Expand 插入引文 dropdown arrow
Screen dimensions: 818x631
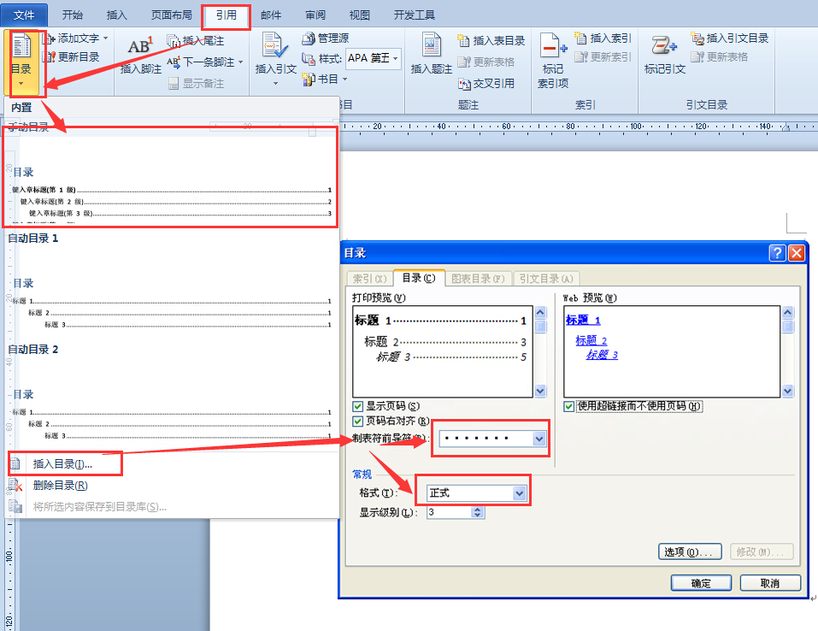275,83
